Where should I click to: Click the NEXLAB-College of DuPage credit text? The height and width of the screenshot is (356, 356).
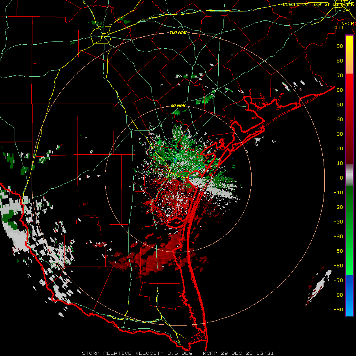tap(318, 4)
